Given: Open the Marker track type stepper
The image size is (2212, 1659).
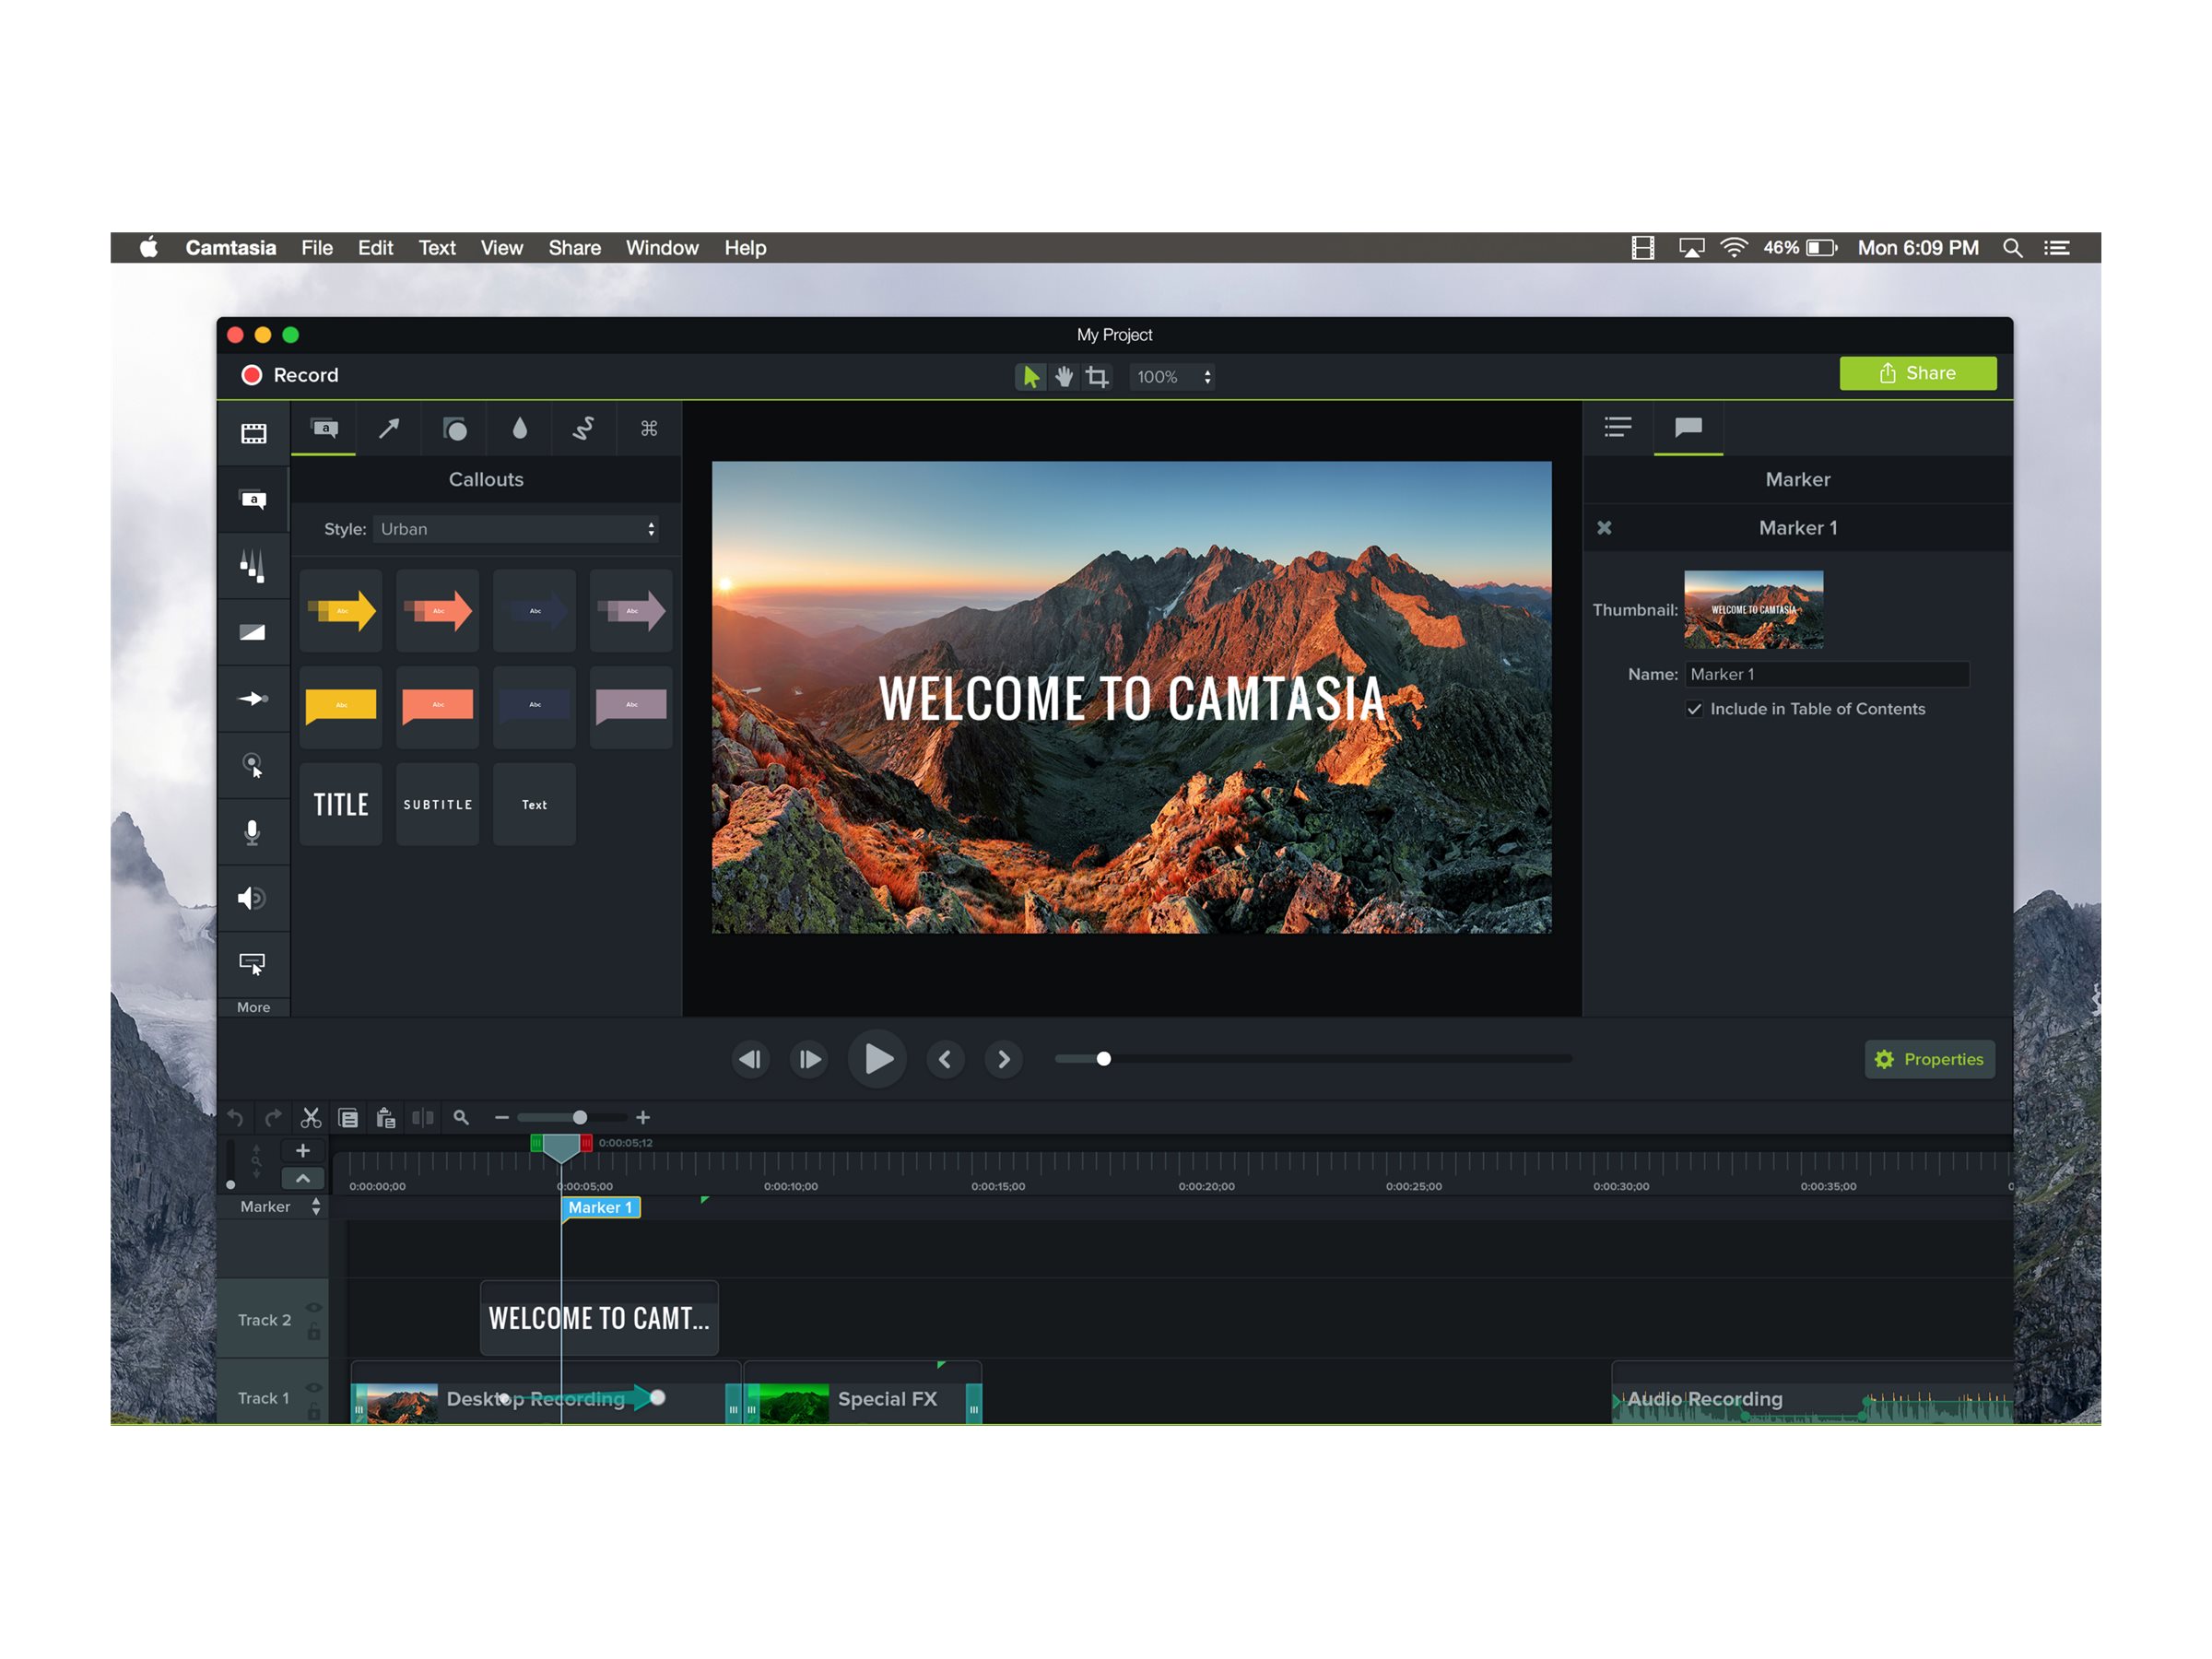Looking at the screenshot, I should [x=316, y=1207].
